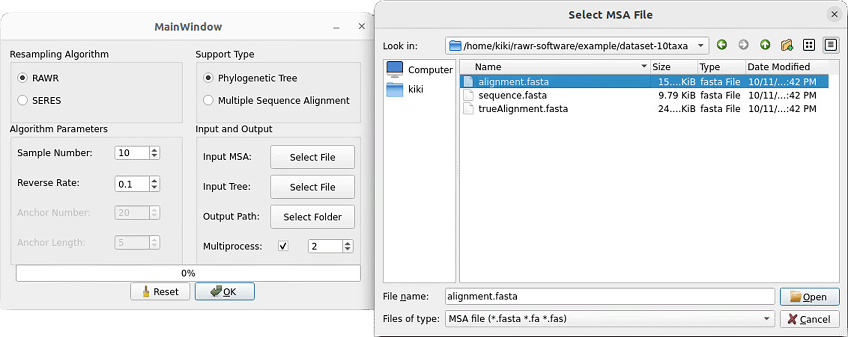Viewport: 848px width, 337px height.
Task: Click Select File for Input Tree
Action: click(x=312, y=187)
